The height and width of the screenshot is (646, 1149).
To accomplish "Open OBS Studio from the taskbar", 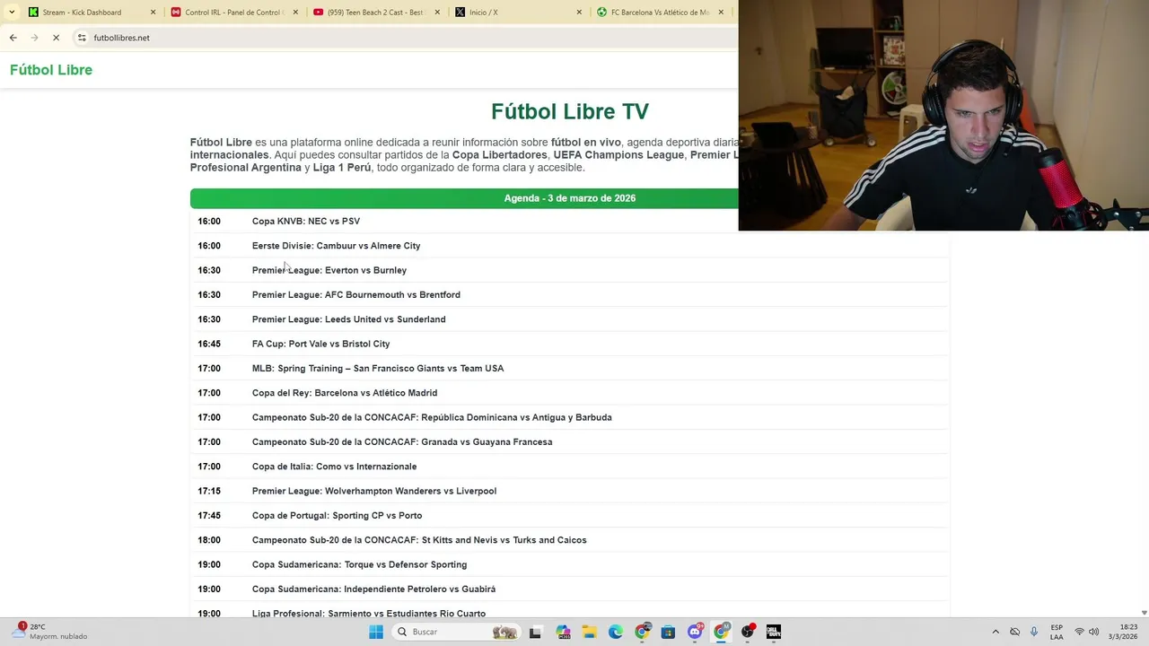I will (747, 632).
